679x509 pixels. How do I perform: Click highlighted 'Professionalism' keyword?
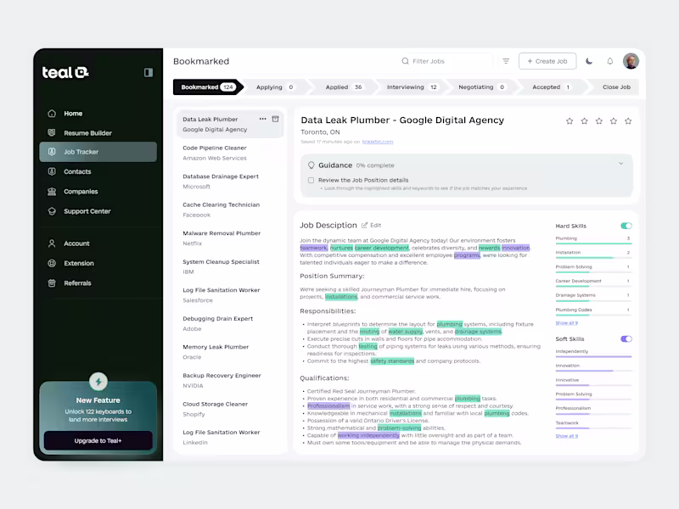click(328, 406)
